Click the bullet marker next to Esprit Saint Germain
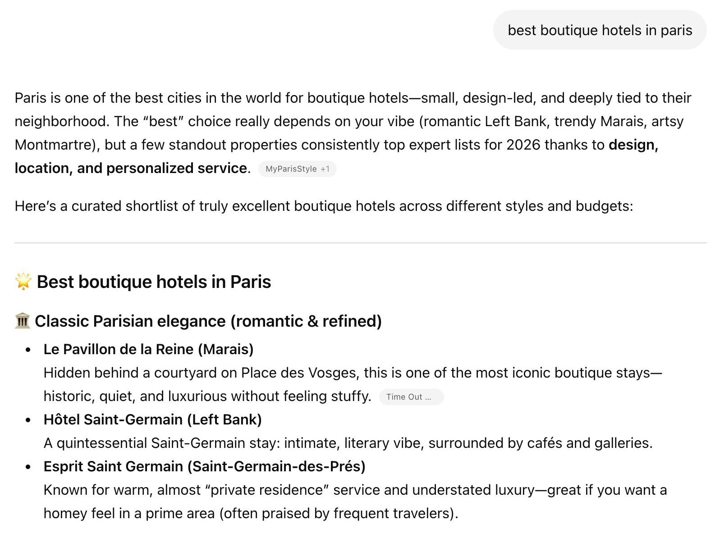This screenshot has width=715, height=538. pos(28,466)
